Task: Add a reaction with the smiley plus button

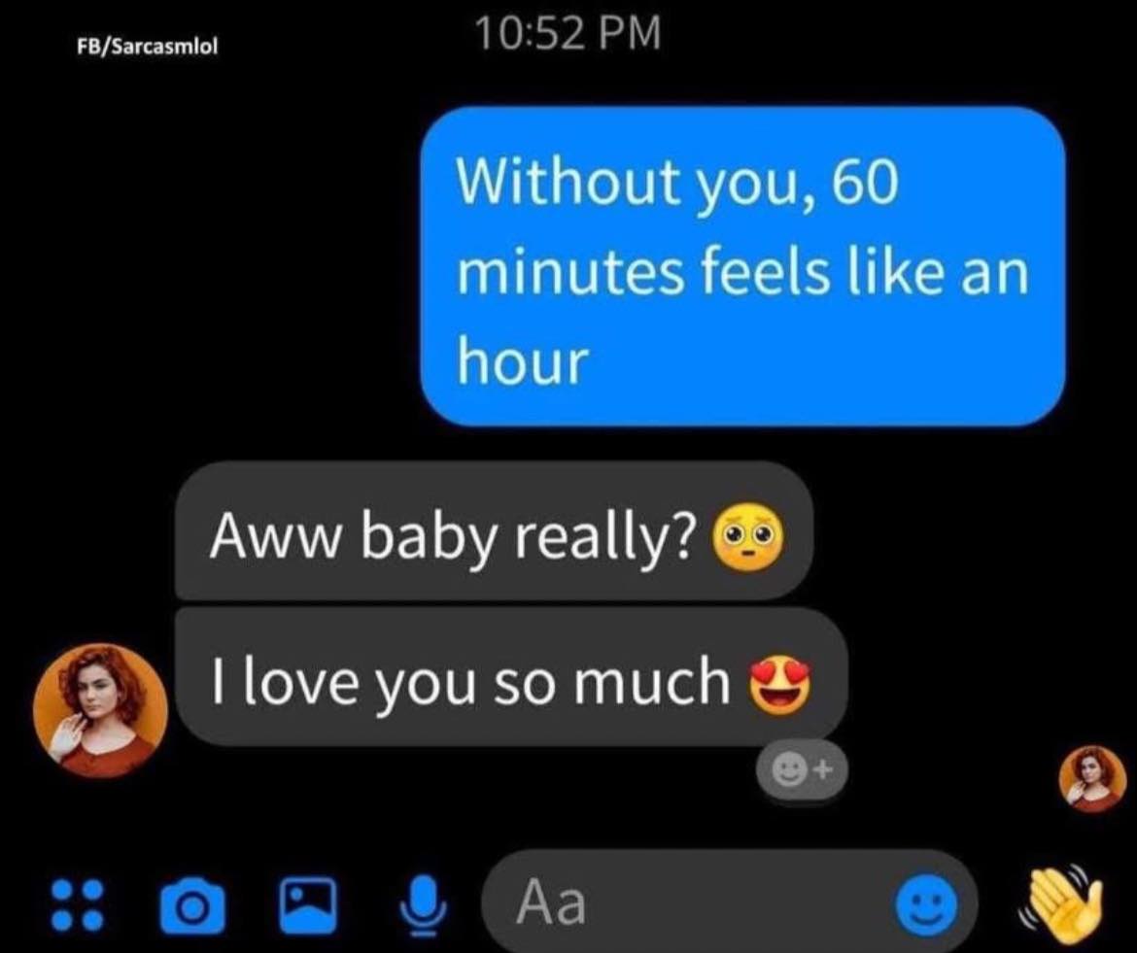Action: [802, 769]
